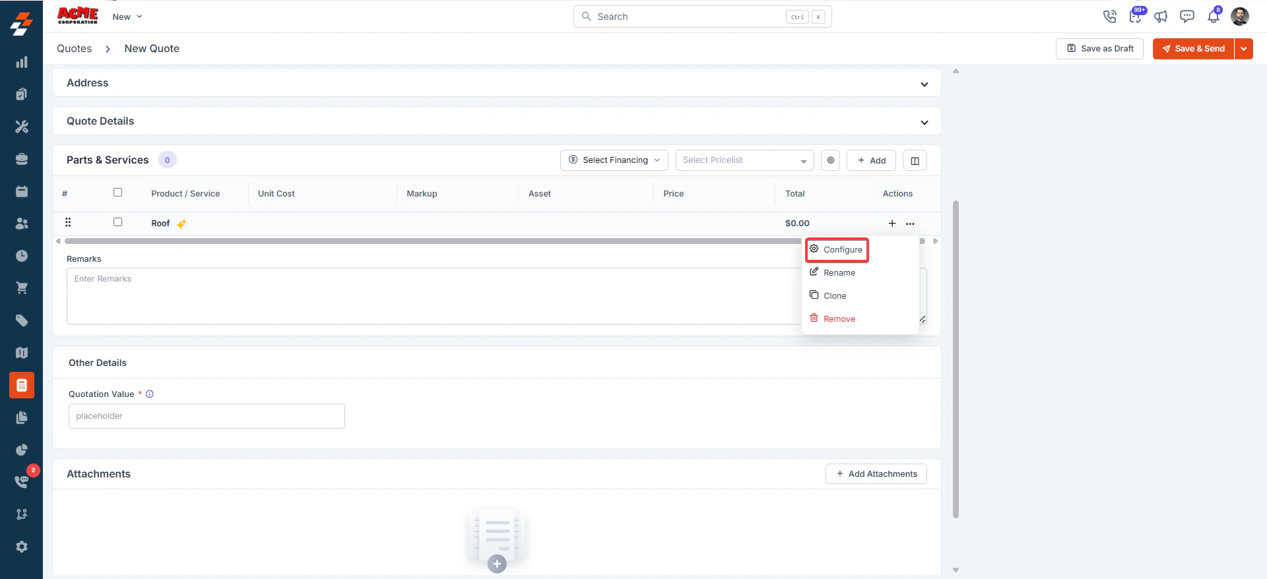Viewport: 1267px width, 579px height.
Task: Click the Add button in Parts & Services
Action: (x=871, y=160)
